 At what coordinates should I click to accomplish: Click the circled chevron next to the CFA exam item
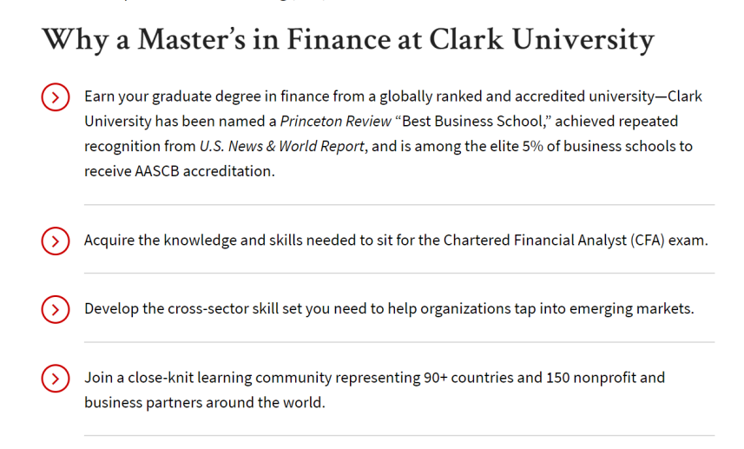point(56,241)
